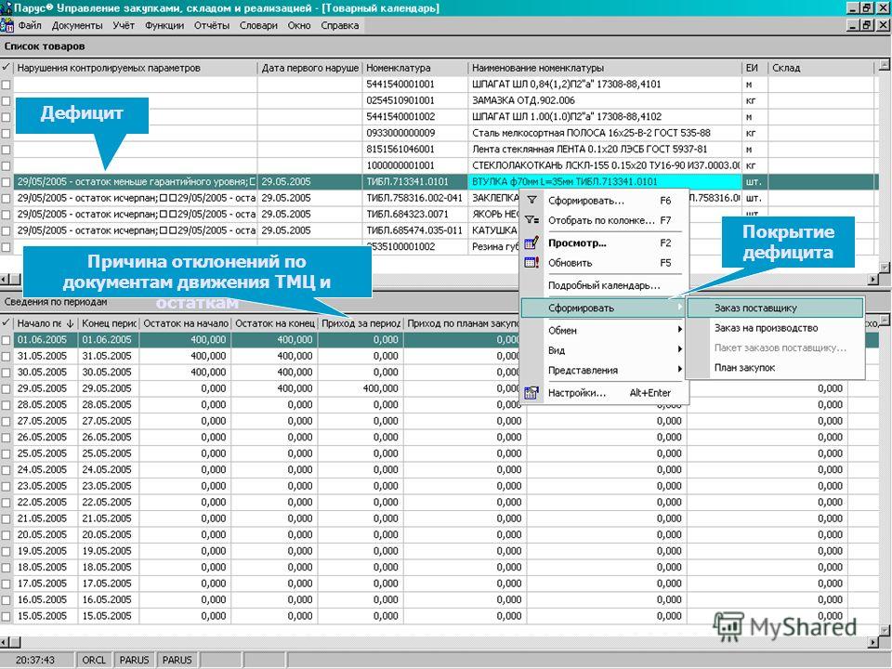Click lower table horizontal scrollbar left arrow
The image size is (892, 669).
tap(6, 643)
